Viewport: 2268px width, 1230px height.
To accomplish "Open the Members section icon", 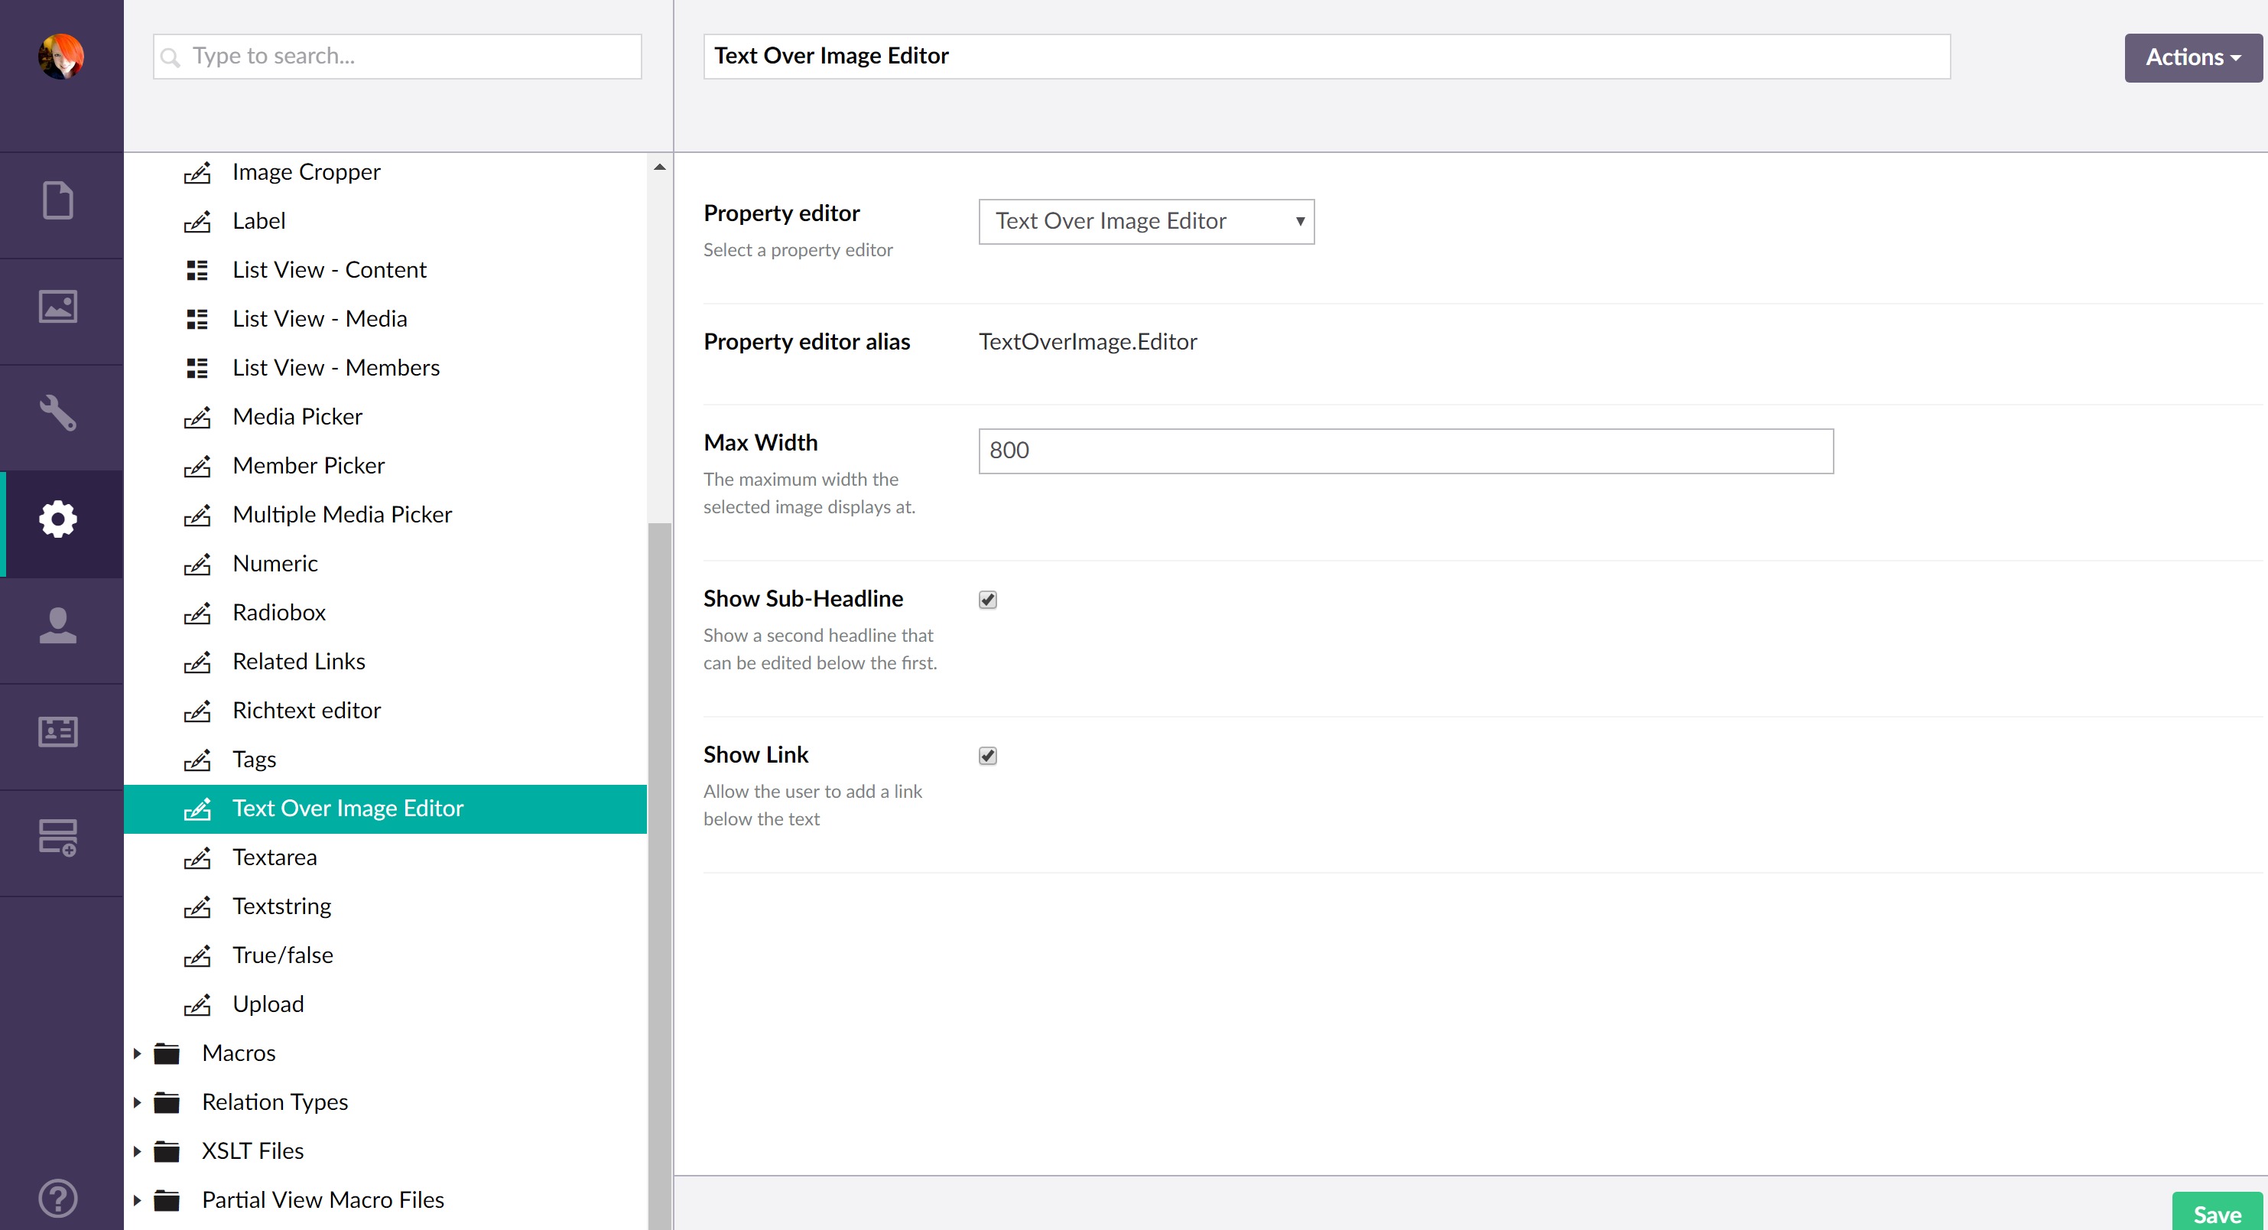I will coord(58,732).
